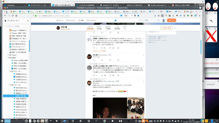Image resolution: width=219 pixels, height=123 pixels.
Task: Open the dark selfie photo thumbnail
Action: click(110, 108)
